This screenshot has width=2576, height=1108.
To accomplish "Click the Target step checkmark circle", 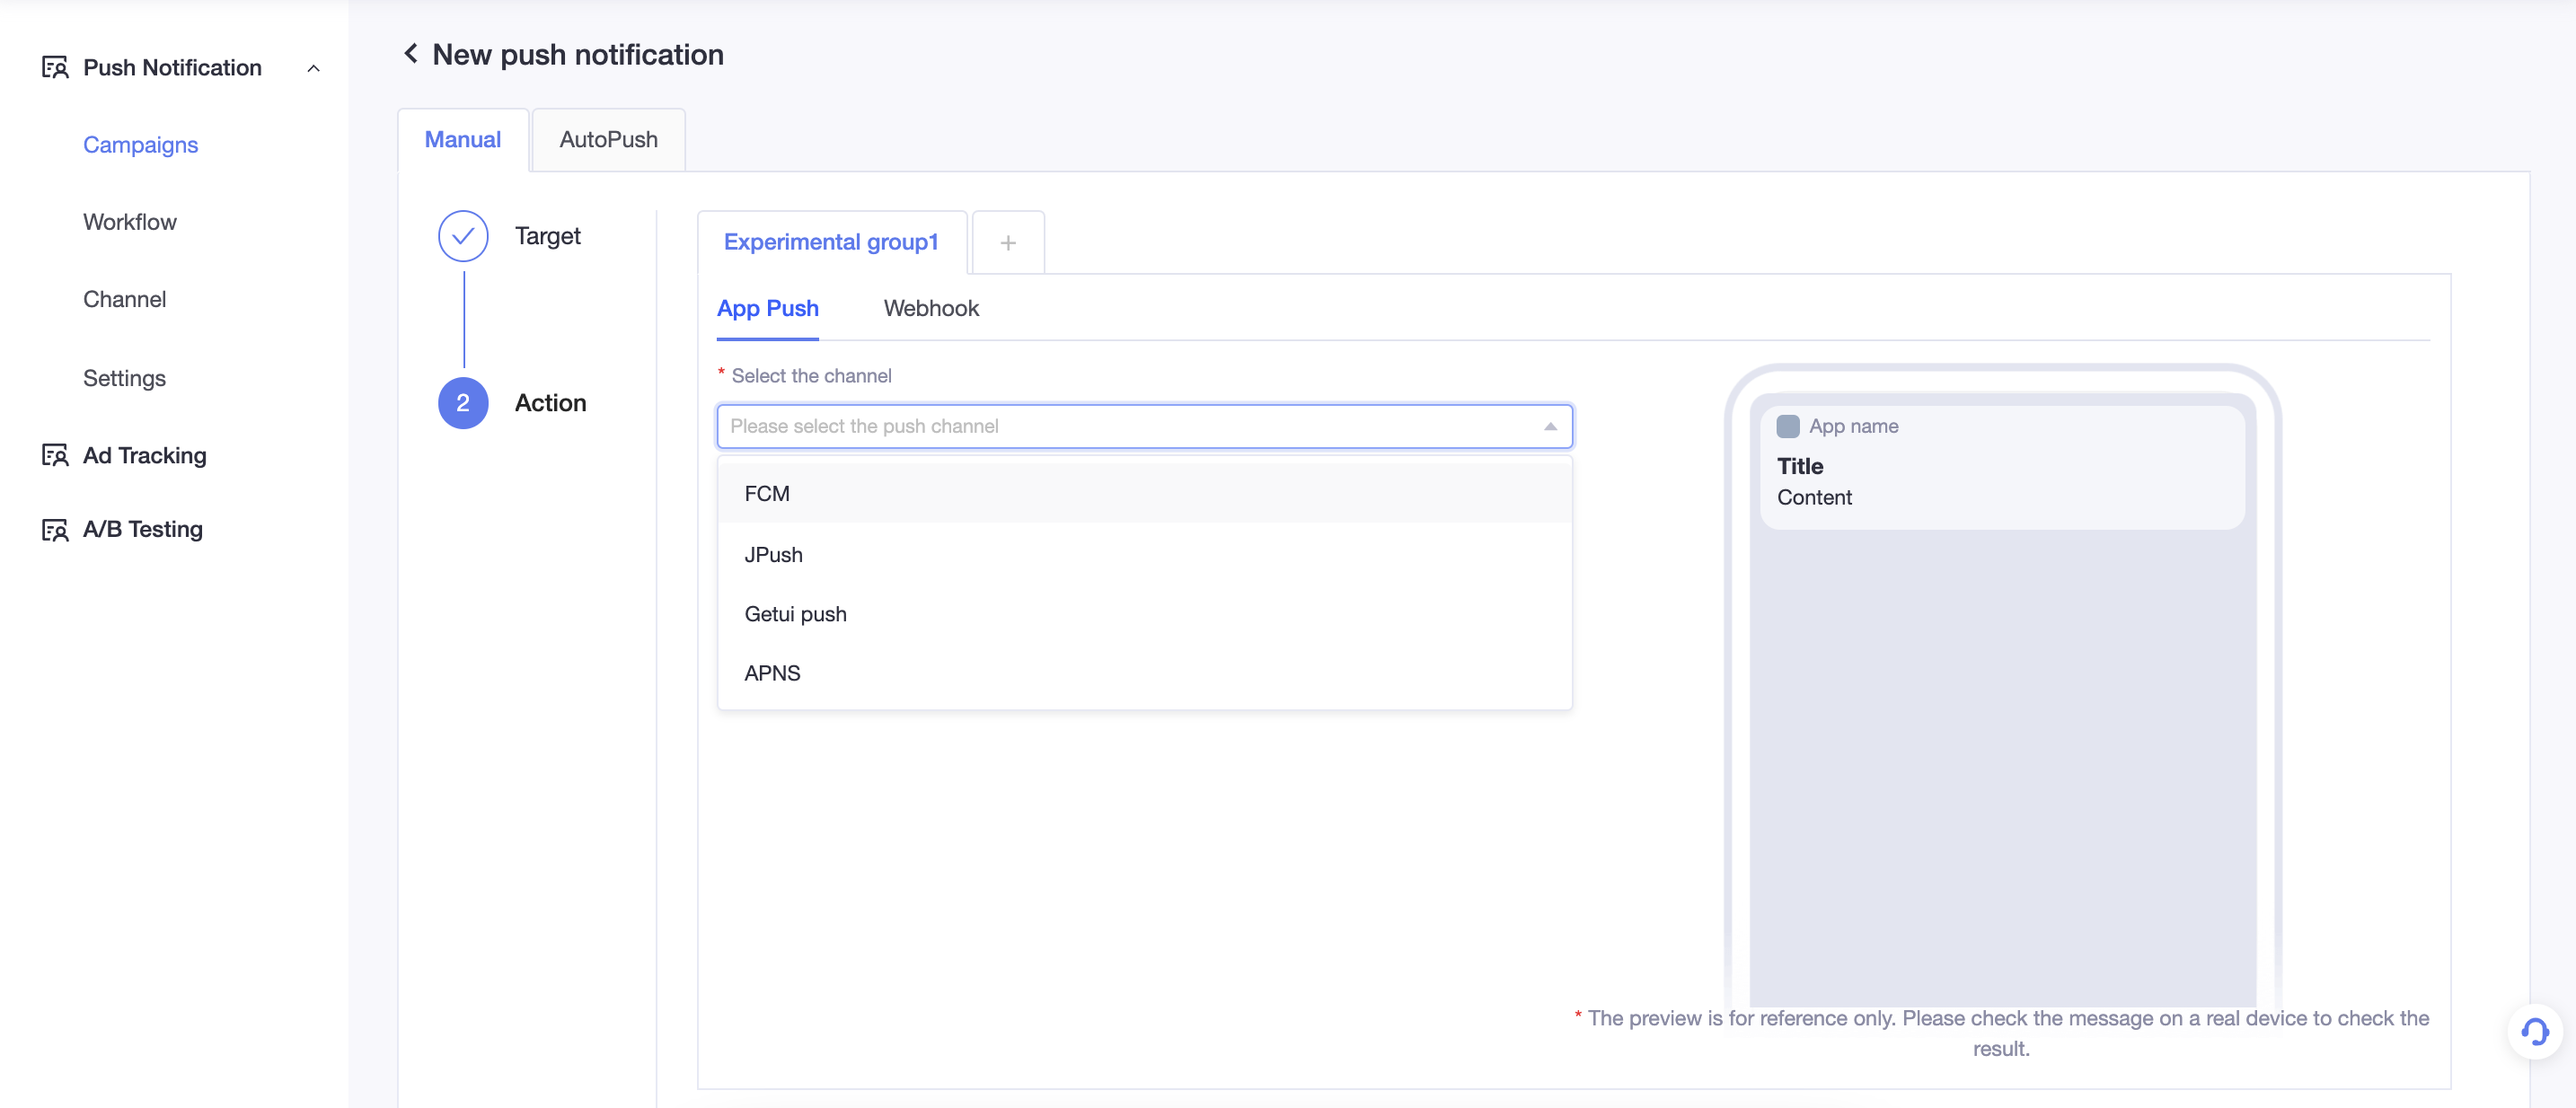I will pos(463,236).
